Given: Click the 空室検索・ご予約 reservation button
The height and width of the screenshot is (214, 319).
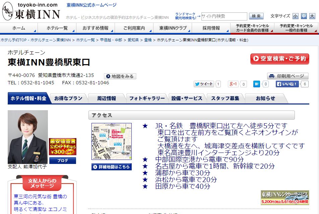Looking at the screenshot, I should pos(280,59).
